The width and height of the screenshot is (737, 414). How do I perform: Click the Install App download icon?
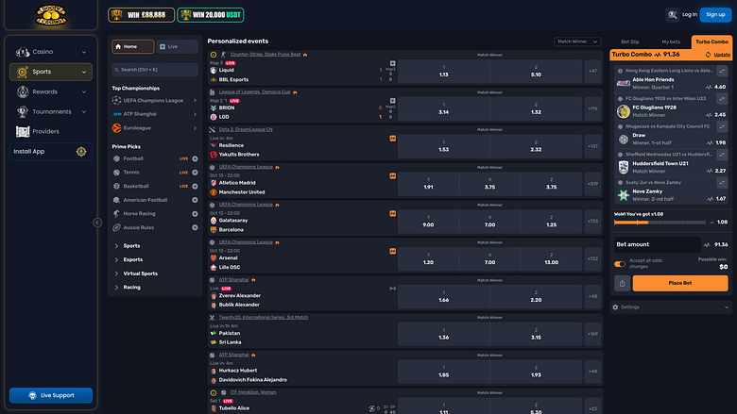click(81, 152)
